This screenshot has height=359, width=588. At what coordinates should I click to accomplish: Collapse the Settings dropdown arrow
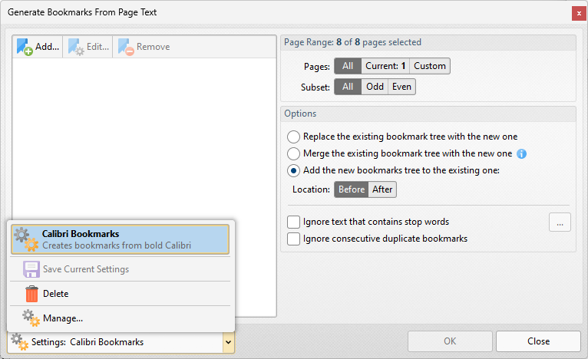pos(228,342)
